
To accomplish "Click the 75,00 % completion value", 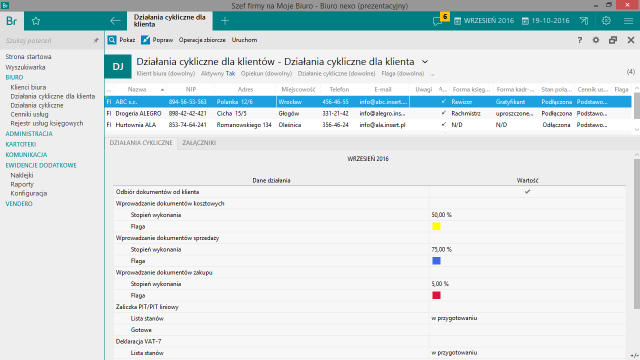I will [x=441, y=249].
